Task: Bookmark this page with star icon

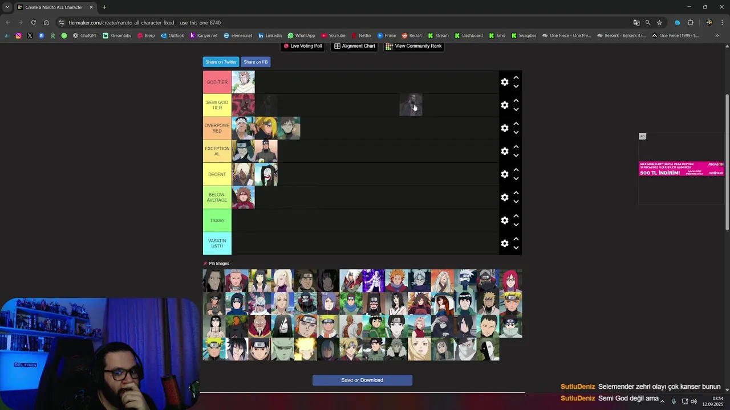Action: (659, 23)
